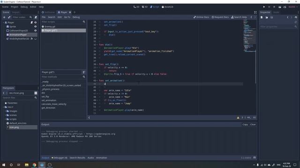The width and height of the screenshot is (300, 168).
Task: Select the VisibilityNotifier2D node
Action: (x=19, y=39)
